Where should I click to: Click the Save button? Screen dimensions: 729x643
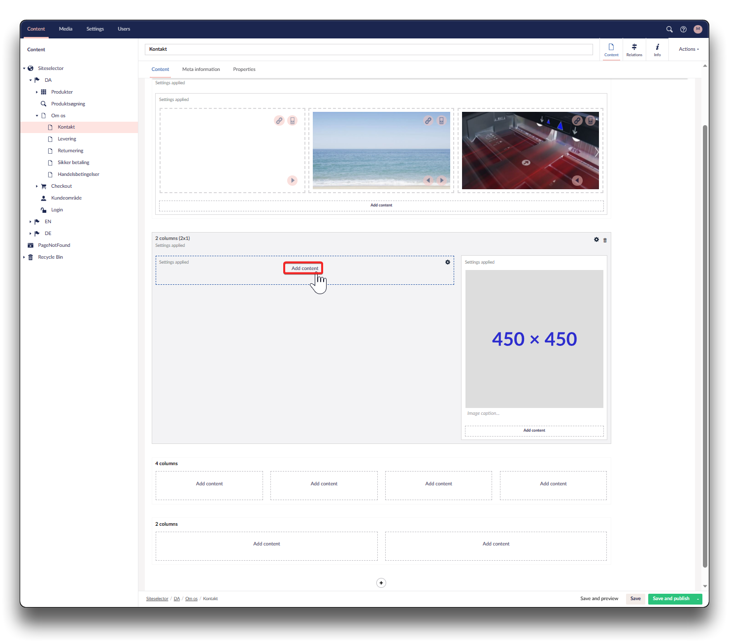(635, 599)
